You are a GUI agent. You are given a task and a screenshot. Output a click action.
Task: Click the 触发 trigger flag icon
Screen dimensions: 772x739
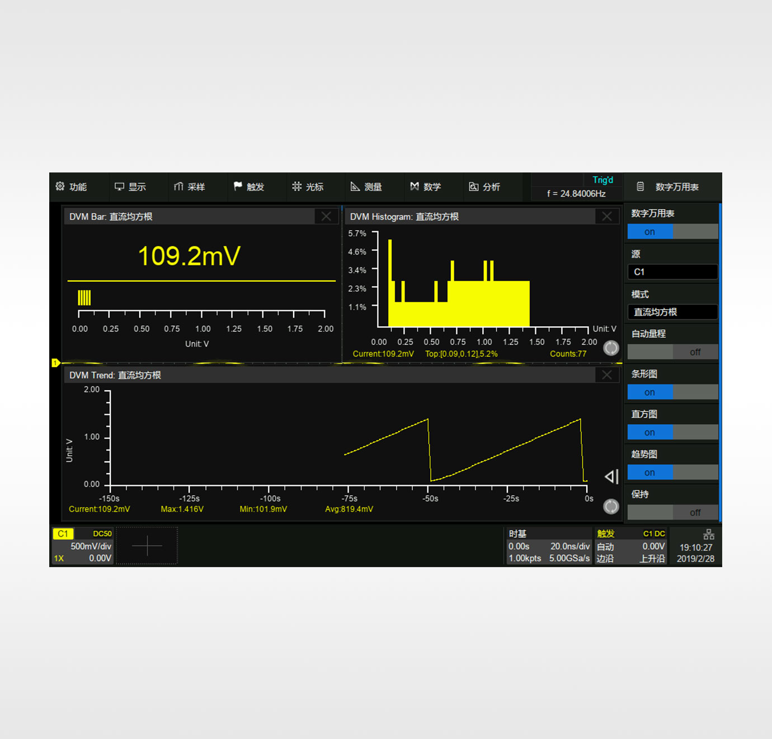[x=238, y=186]
